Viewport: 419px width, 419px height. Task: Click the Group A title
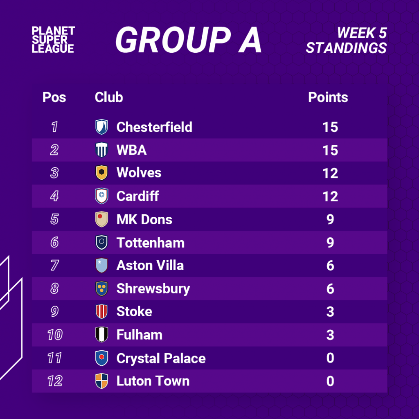(x=188, y=40)
